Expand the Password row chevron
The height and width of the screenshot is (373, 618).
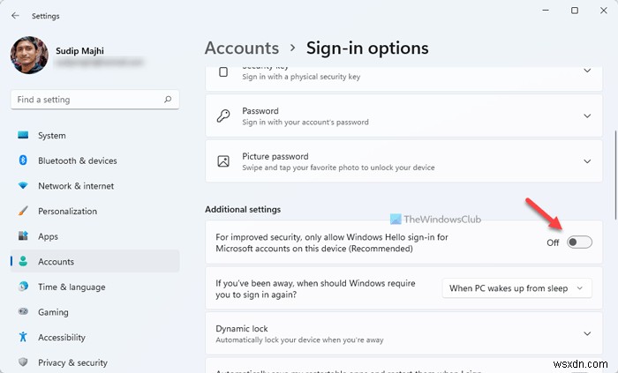tap(587, 116)
